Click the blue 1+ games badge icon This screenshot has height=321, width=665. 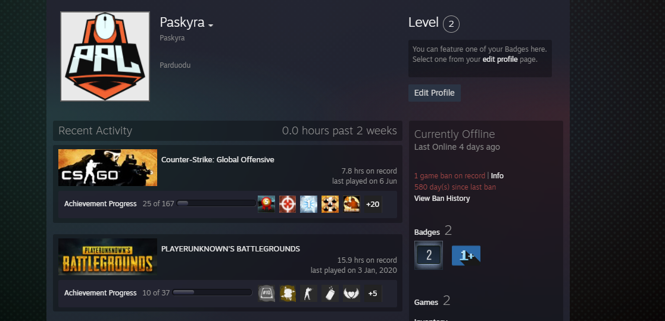[x=466, y=256]
